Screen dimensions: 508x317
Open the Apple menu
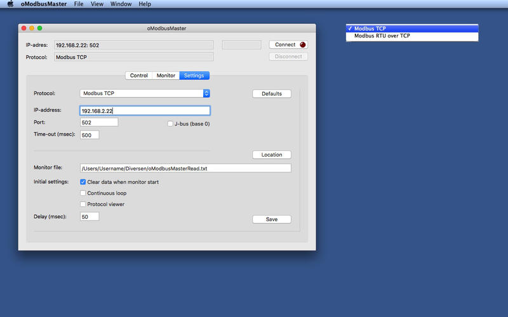[x=10, y=4]
